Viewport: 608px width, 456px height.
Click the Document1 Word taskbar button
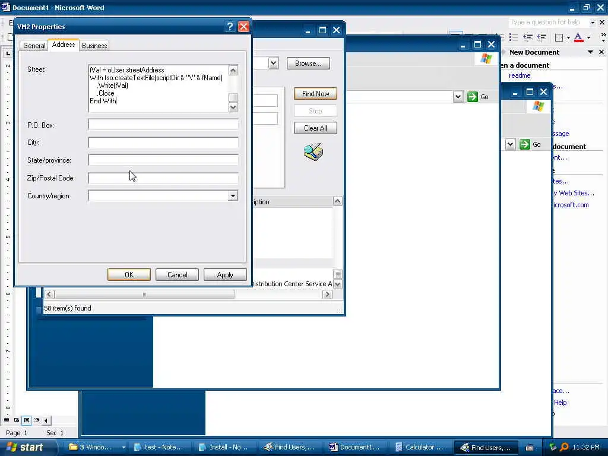[x=357, y=447]
